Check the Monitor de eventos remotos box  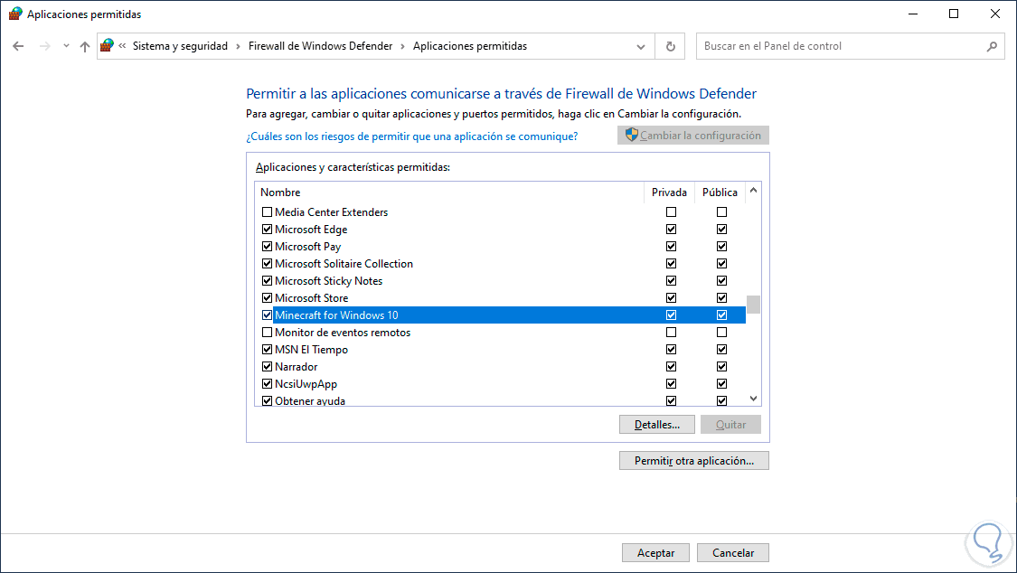(267, 333)
